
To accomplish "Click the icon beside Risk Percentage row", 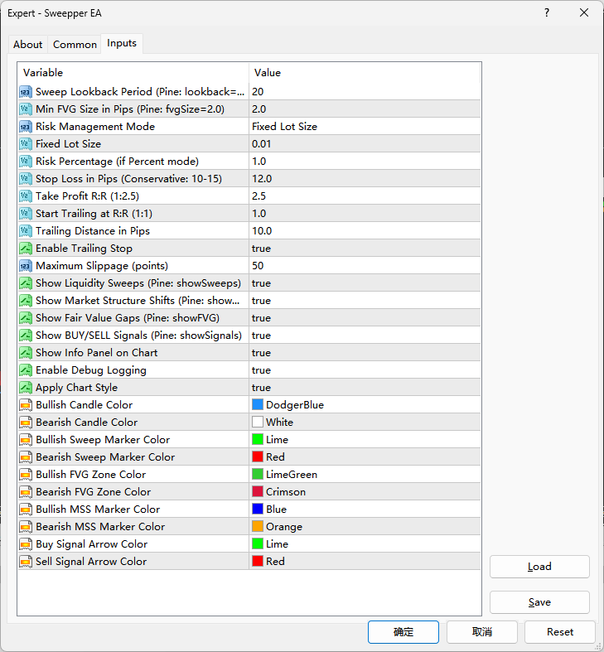I will coord(26,162).
